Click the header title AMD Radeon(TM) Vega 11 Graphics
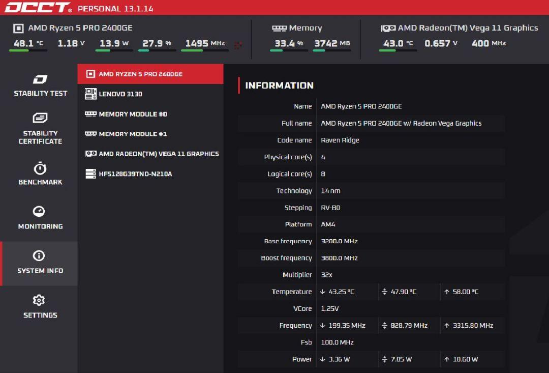Image resolution: width=549 pixels, height=373 pixels. (x=468, y=27)
